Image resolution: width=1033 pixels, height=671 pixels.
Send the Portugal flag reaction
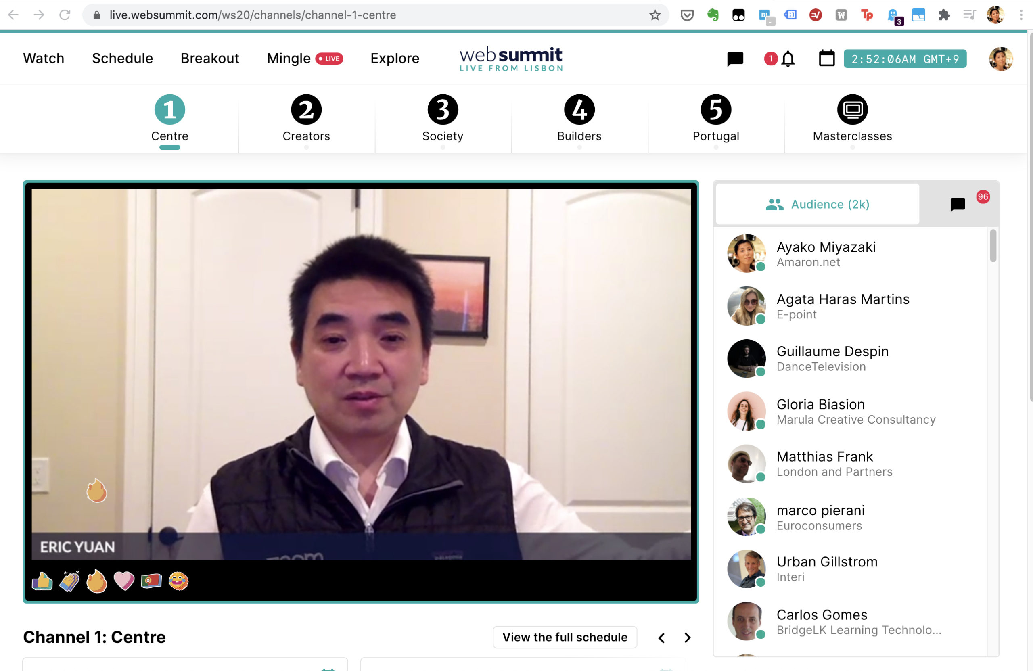click(x=151, y=581)
